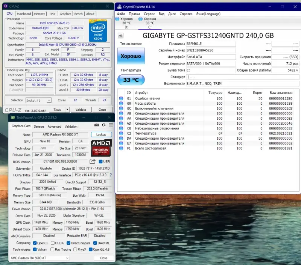Open the Сервис menu in CrystalDiskInfo
Screen dimensions: 301x265
coord(149,14)
